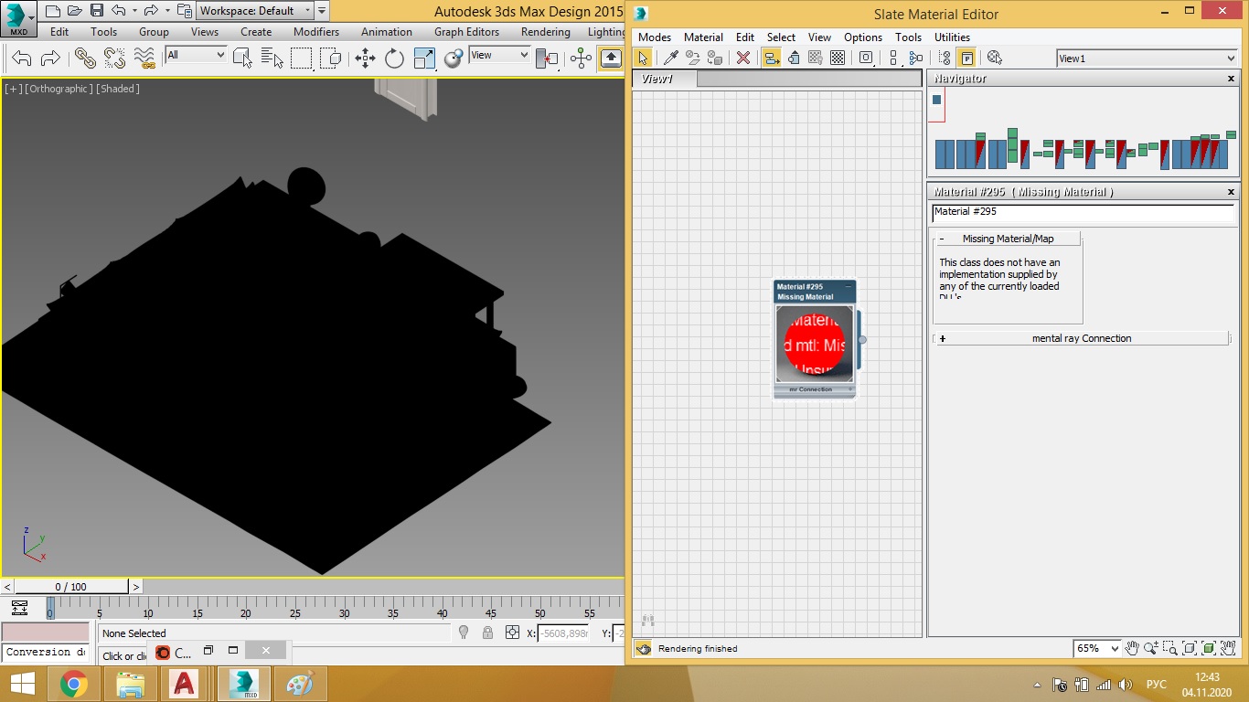Open Select by Name list icon
The height and width of the screenshot is (702, 1249).
(272, 58)
